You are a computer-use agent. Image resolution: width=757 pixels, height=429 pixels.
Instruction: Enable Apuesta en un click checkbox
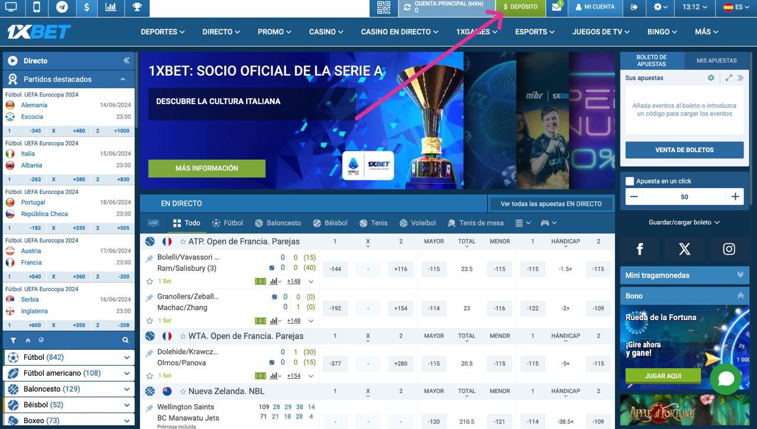630,181
